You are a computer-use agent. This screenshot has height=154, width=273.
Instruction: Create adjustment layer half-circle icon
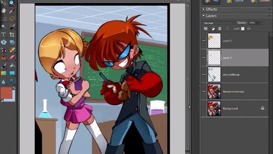213,29
